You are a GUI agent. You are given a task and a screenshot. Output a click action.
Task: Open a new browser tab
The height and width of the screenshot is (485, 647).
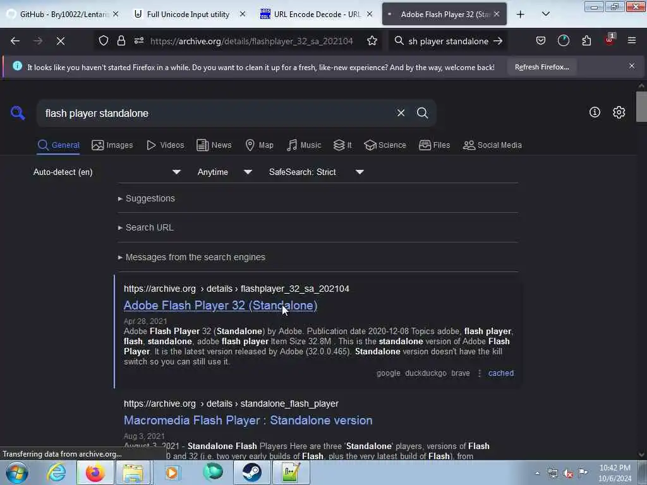521,15
